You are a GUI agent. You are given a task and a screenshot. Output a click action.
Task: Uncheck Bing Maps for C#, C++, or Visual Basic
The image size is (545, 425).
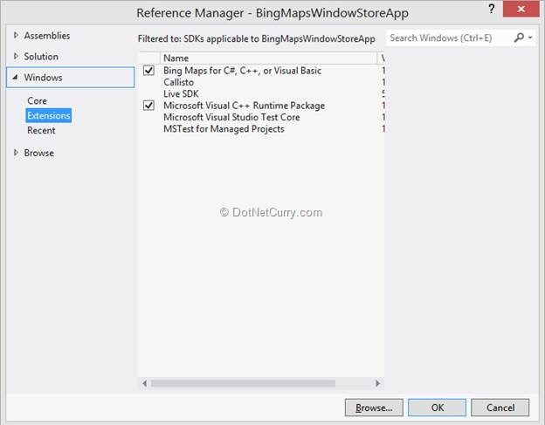148,71
